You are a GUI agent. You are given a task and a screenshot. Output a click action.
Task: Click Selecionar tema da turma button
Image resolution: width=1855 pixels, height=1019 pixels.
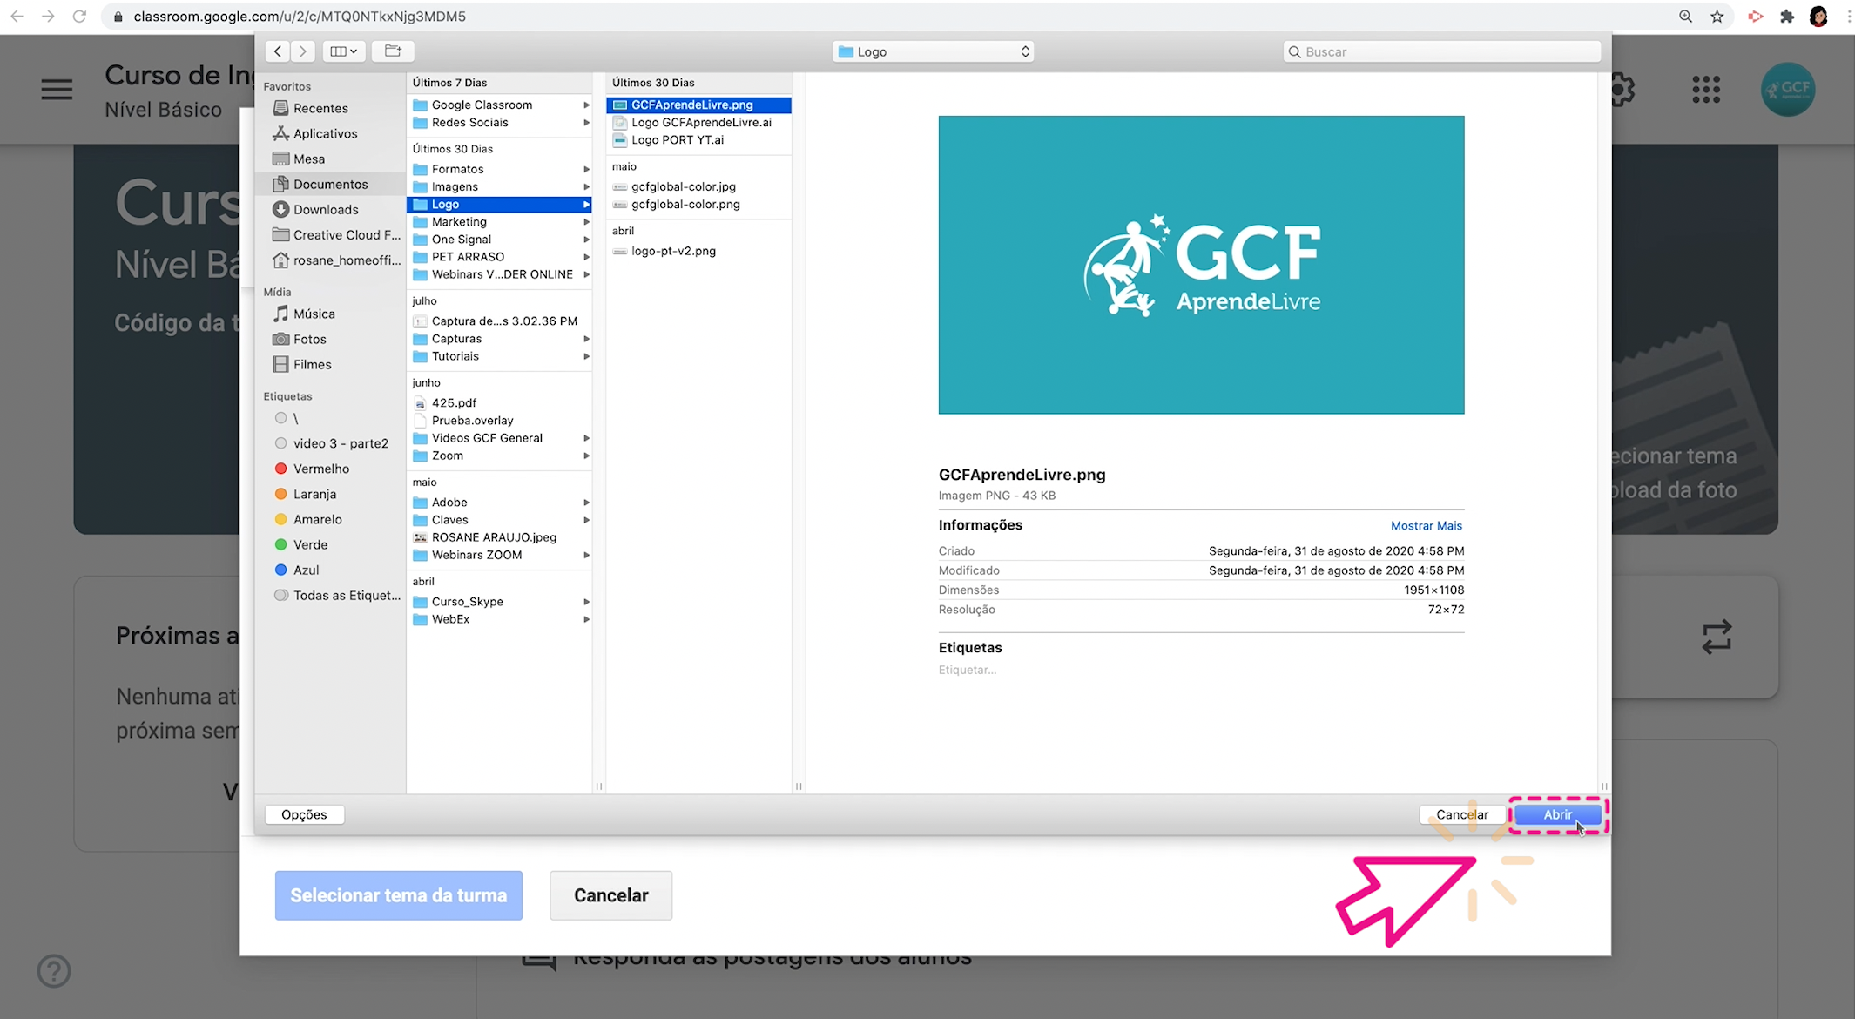click(398, 895)
